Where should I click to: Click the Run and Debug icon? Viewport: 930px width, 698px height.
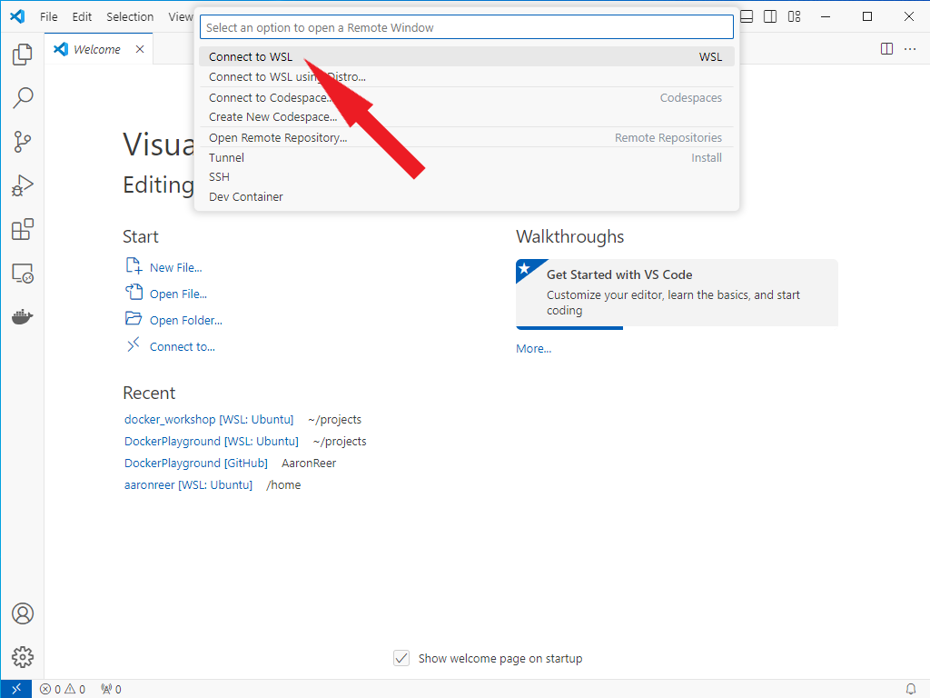pos(21,185)
